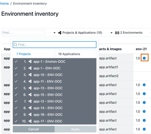The height and width of the screenshot is (134, 151).
Task: Click the project icon beside app-1 ENV-DOC
Action: pos(30,68)
